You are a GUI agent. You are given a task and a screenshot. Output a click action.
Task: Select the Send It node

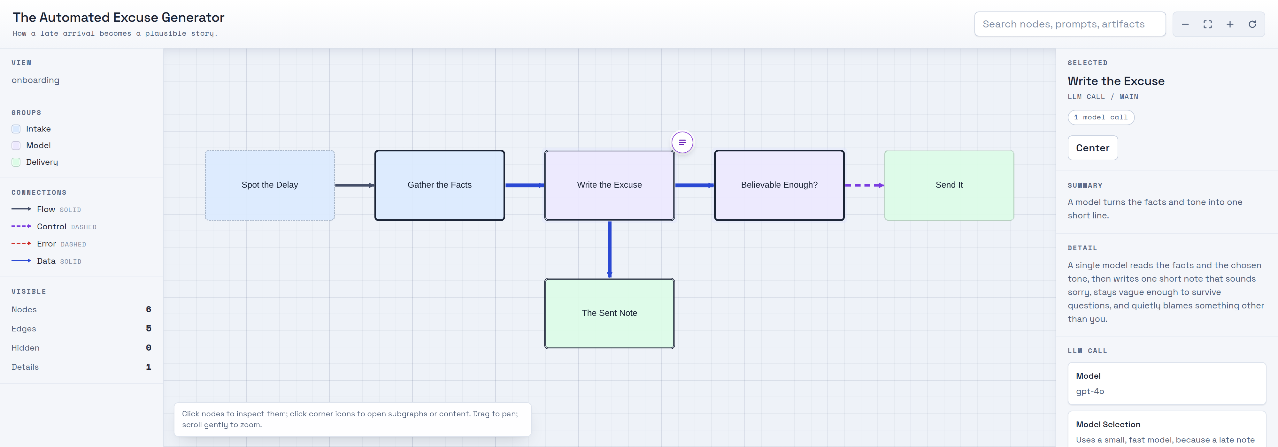tap(949, 185)
